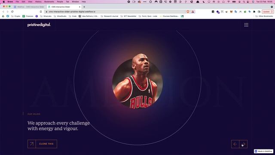275x155 pixels.
Task: Click the Update button in the toolbar
Action: click(268, 12)
